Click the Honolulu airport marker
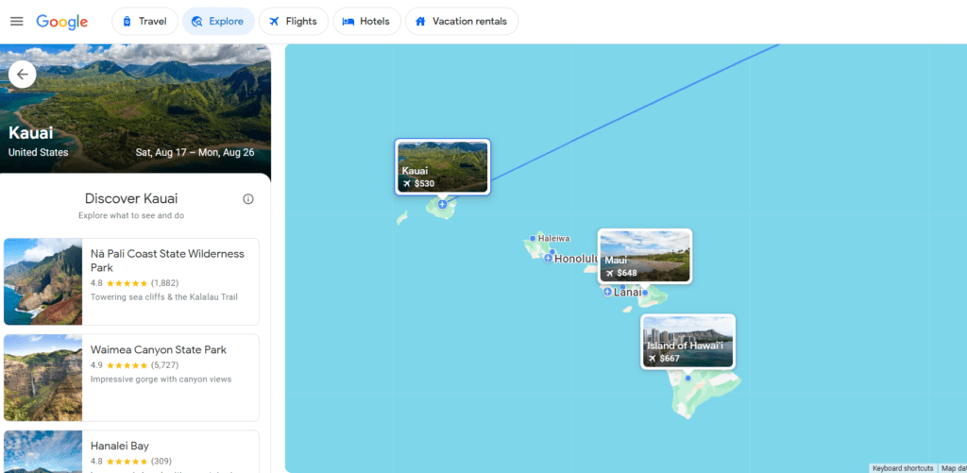Screen dimensions: 967x473 tap(549, 259)
